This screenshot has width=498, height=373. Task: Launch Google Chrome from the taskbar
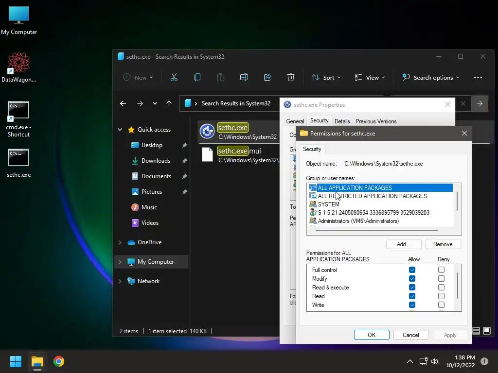click(x=59, y=361)
